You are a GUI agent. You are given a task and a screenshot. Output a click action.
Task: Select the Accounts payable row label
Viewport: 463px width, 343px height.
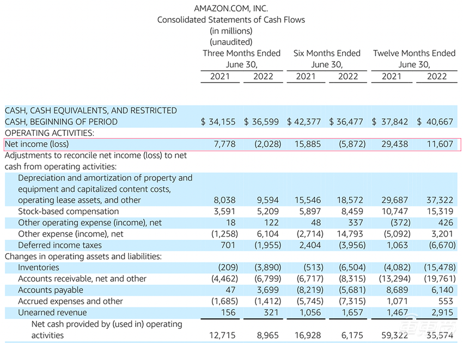coord(51,290)
